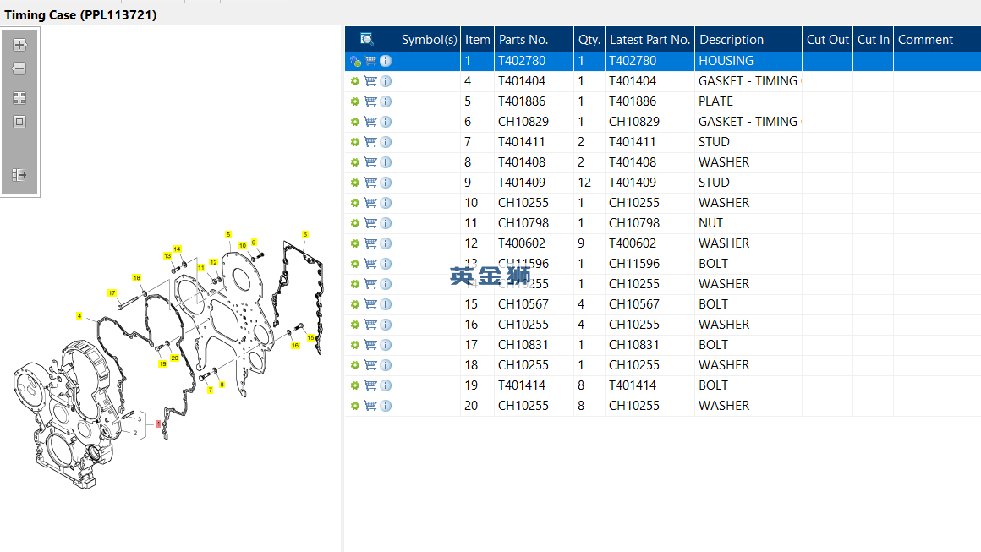
Task: Sort by Symbol(s) column header
Action: click(429, 39)
